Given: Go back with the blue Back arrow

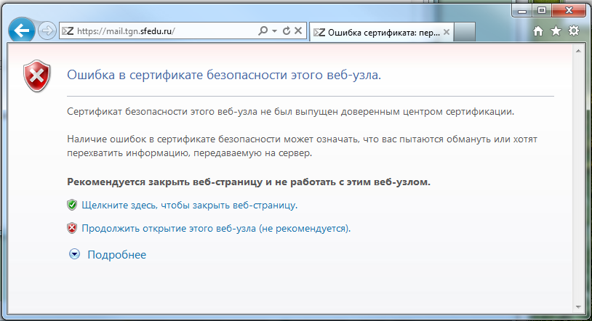Looking at the screenshot, I should [x=22, y=31].
